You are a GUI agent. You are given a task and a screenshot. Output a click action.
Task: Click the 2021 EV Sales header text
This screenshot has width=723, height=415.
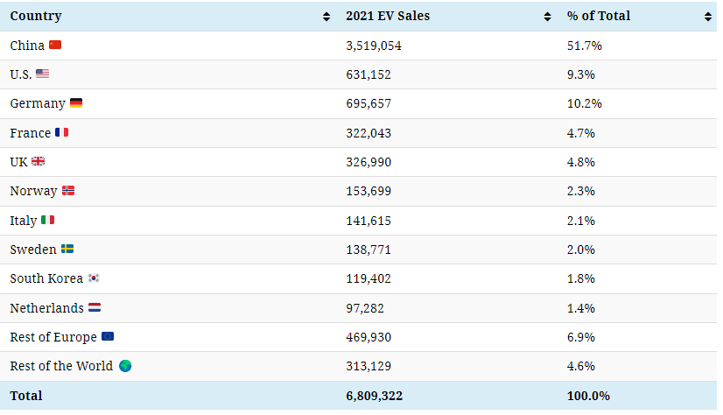click(388, 16)
